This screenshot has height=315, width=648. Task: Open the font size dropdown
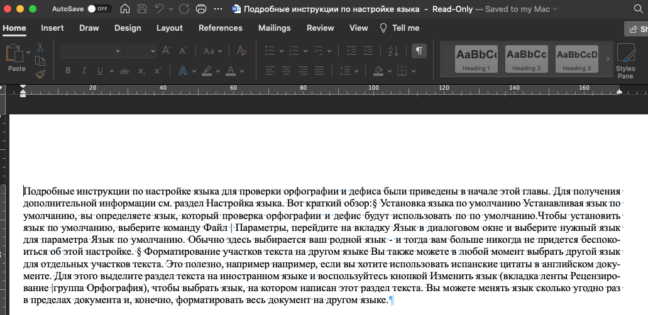140,51
